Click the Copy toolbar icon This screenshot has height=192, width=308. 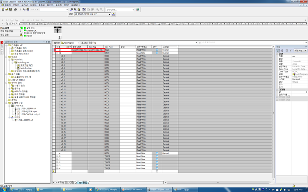24,10
